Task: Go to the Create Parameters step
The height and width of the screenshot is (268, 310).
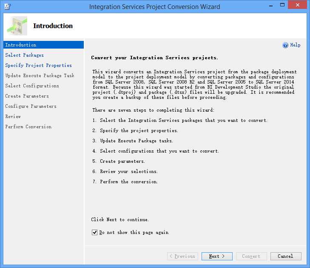Action: pos(27,96)
